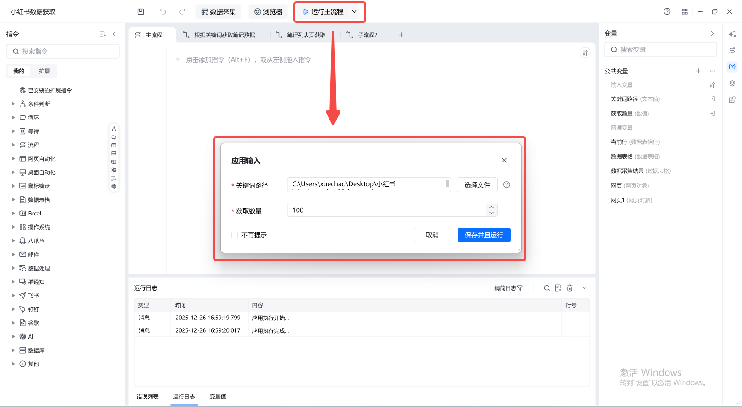The width and height of the screenshot is (742, 407).
Task: Expand the 桌面自动化 category
Action: tap(13, 172)
